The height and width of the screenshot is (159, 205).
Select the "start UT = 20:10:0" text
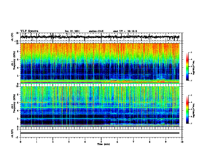[125, 31]
